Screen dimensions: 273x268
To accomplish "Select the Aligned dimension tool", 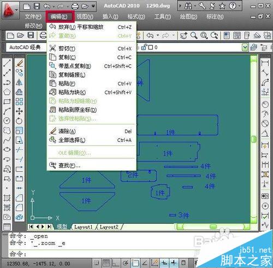I will tap(265, 73).
